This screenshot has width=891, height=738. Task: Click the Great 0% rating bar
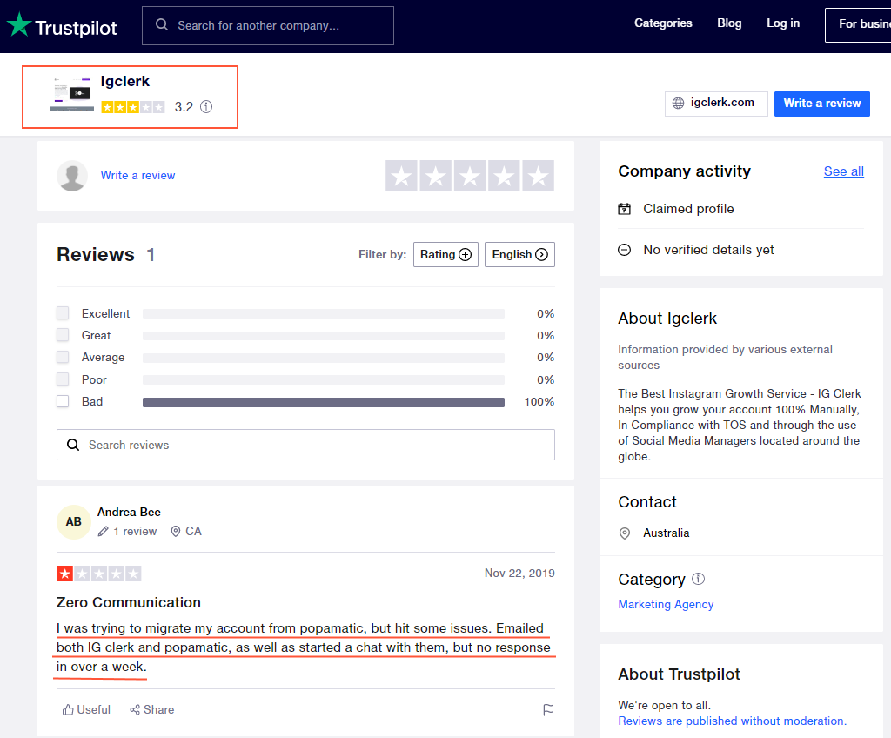pyautogui.click(x=324, y=335)
